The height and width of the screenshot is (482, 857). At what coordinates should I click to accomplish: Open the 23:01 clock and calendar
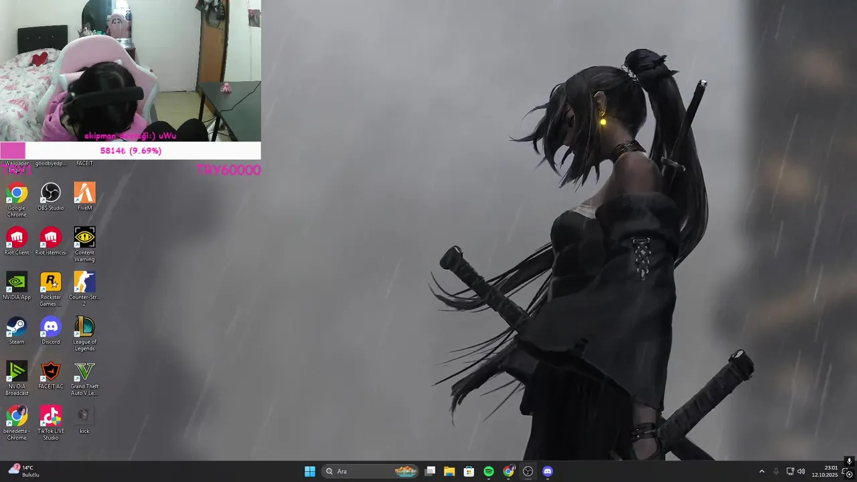click(825, 471)
